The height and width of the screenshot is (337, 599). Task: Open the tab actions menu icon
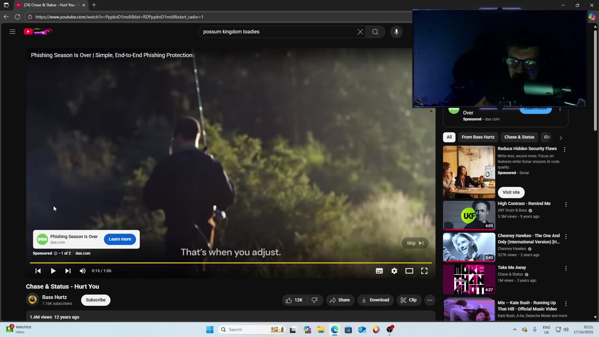click(6, 5)
